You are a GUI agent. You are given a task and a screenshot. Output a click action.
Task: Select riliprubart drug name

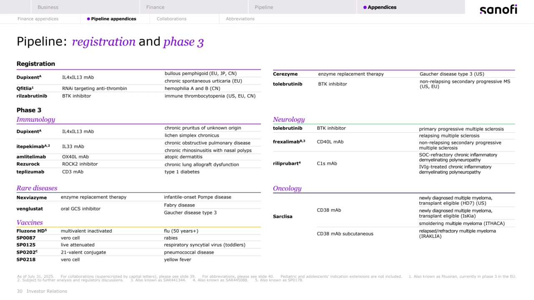coord(287,163)
